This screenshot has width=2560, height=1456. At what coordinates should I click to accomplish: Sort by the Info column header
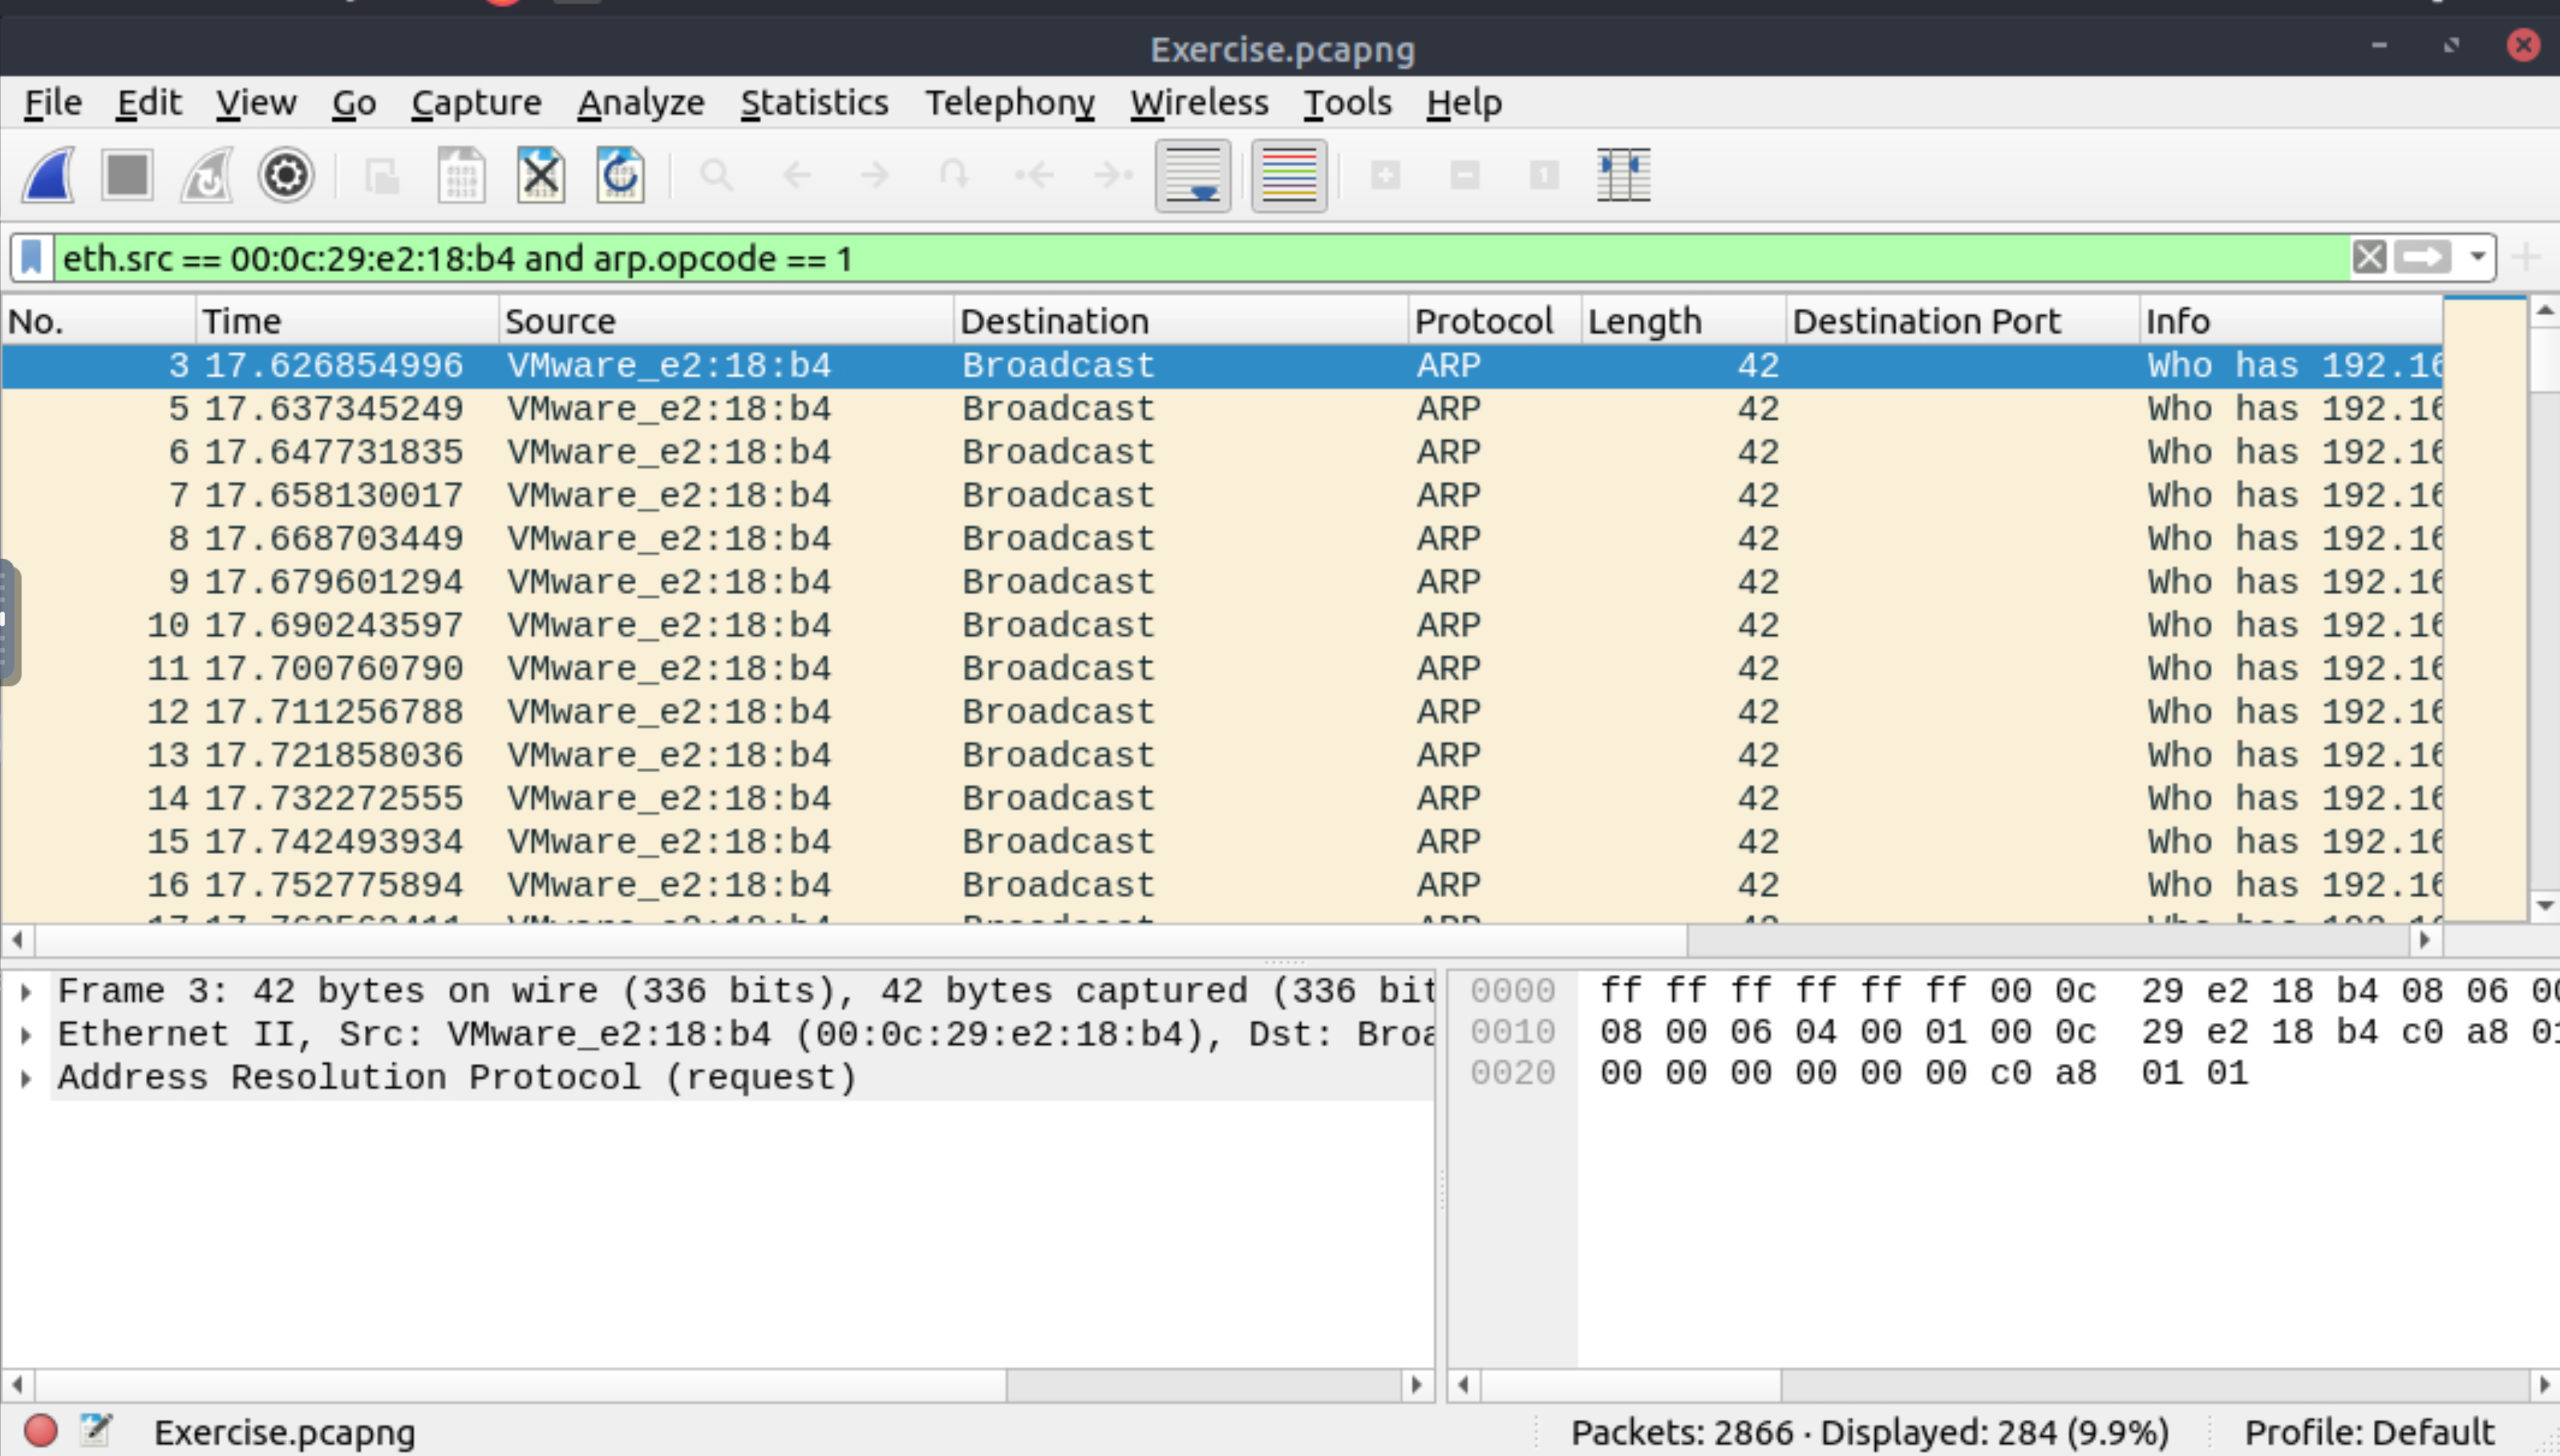click(x=2292, y=321)
